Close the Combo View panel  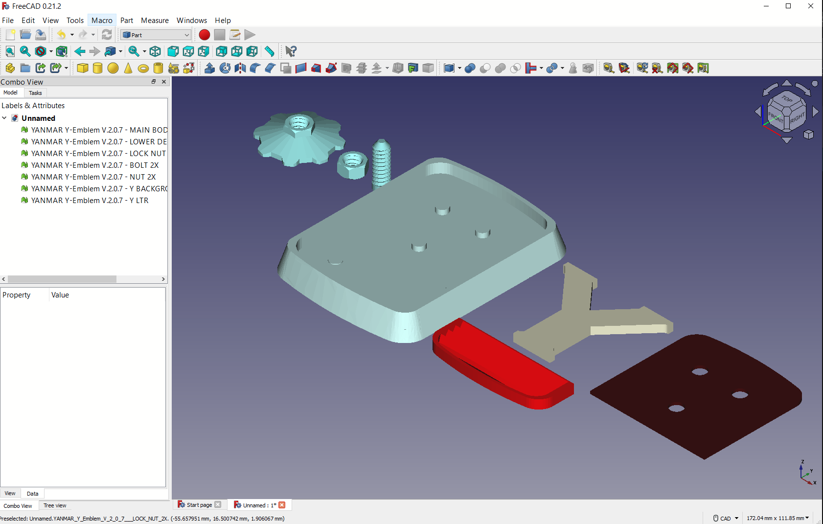click(164, 82)
